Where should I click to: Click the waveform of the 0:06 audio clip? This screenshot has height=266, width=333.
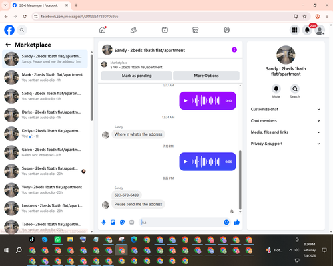pos(206,162)
